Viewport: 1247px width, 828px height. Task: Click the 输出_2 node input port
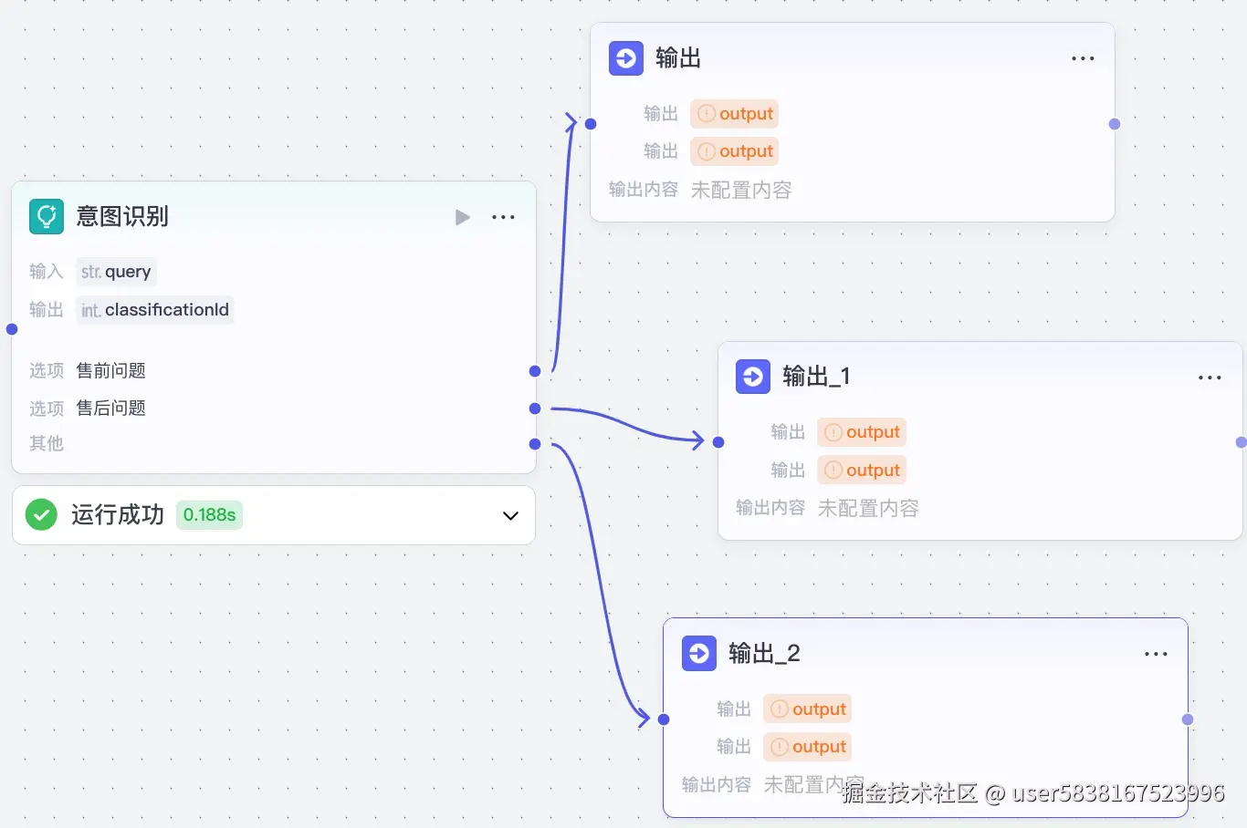(664, 719)
